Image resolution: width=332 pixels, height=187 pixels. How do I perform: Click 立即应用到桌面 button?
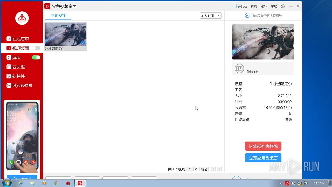point(263,158)
